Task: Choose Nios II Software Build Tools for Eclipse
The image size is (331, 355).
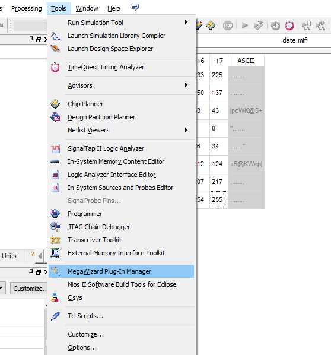Action: coord(121,284)
